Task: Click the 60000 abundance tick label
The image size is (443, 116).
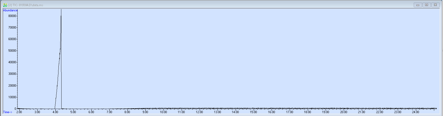Action: 12,39
